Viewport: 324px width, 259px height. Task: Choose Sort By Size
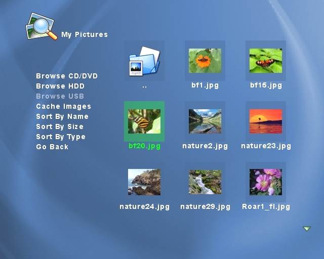tap(60, 126)
